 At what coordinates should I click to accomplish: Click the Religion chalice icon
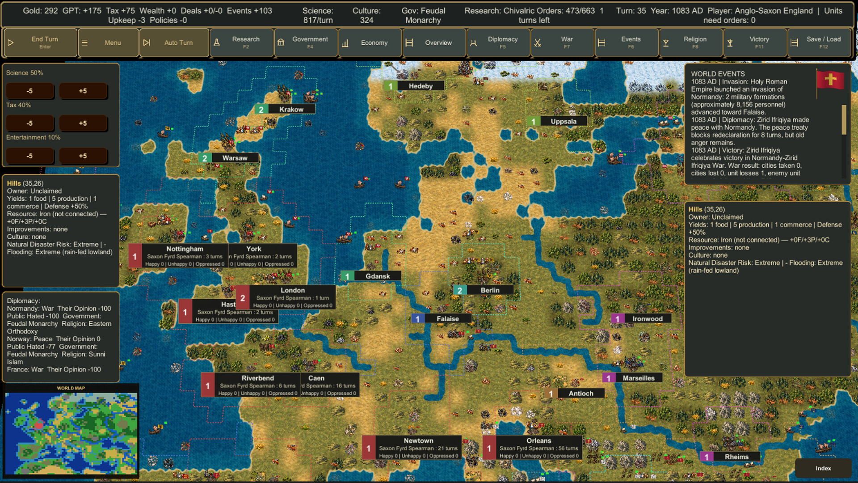point(666,43)
